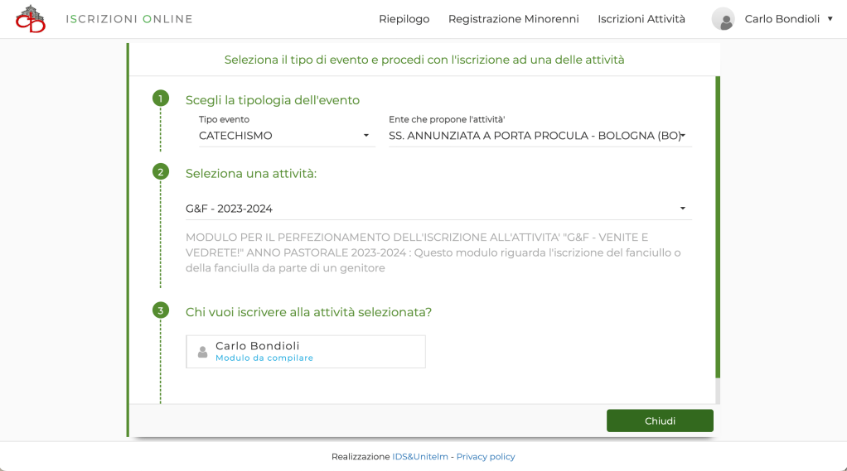The height and width of the screenshot is (471, 847).
Task: Follow the IDS&Unitelm footer link
Action: (420, 457)
